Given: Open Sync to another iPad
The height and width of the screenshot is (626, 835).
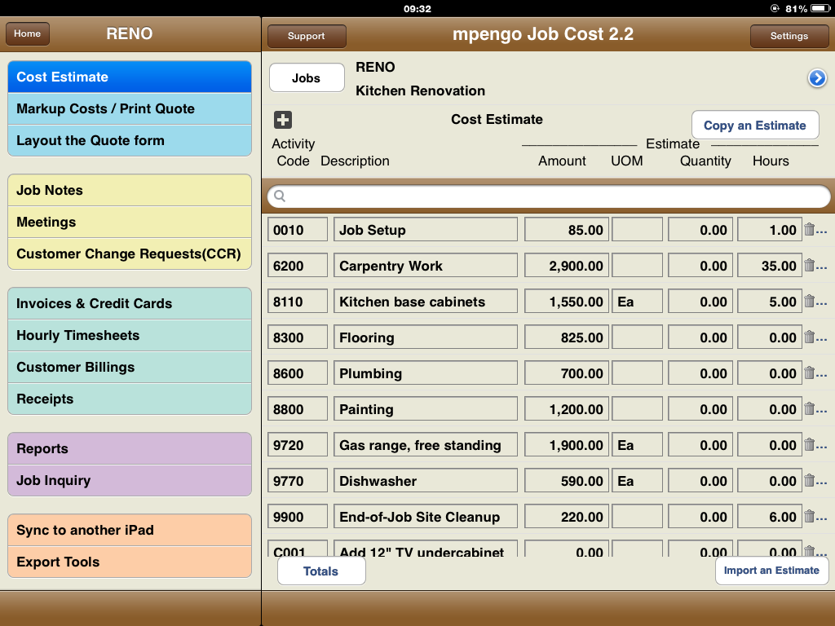Looking at the screenshot, I should click(x=130, y=531).
